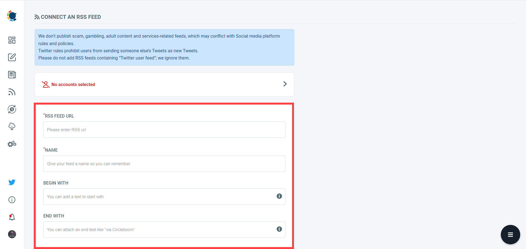The width and height of the screenshot is (526, 249).
Task: Click the Name field for the feed
Action: tap(164, 164)
